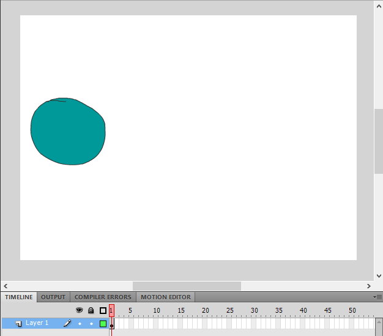Click the timeline layers scroll up arrow

point(379,321)
